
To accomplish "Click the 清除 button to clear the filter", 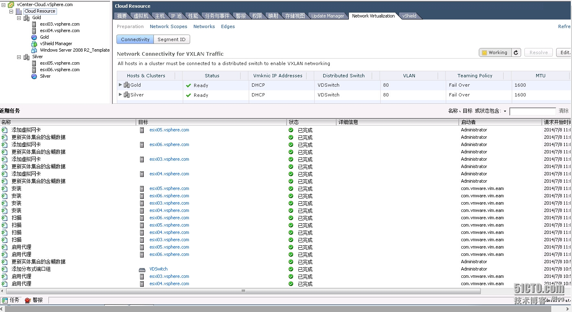I will [x=563, y=111].
